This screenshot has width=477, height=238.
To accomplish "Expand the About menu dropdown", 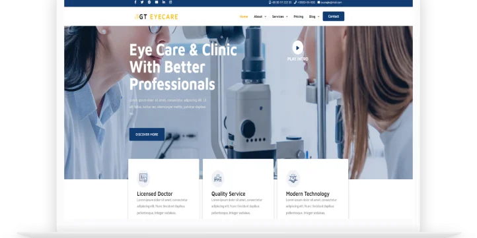I will point(260,16).
